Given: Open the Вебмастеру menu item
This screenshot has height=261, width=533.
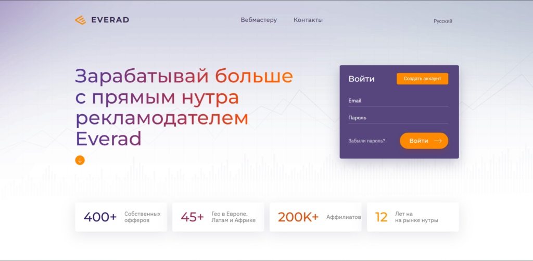Looking at the screenshot, I should [x=259, y=20].
